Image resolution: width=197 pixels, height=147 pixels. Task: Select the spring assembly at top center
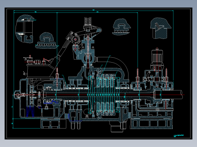[88, 21]
